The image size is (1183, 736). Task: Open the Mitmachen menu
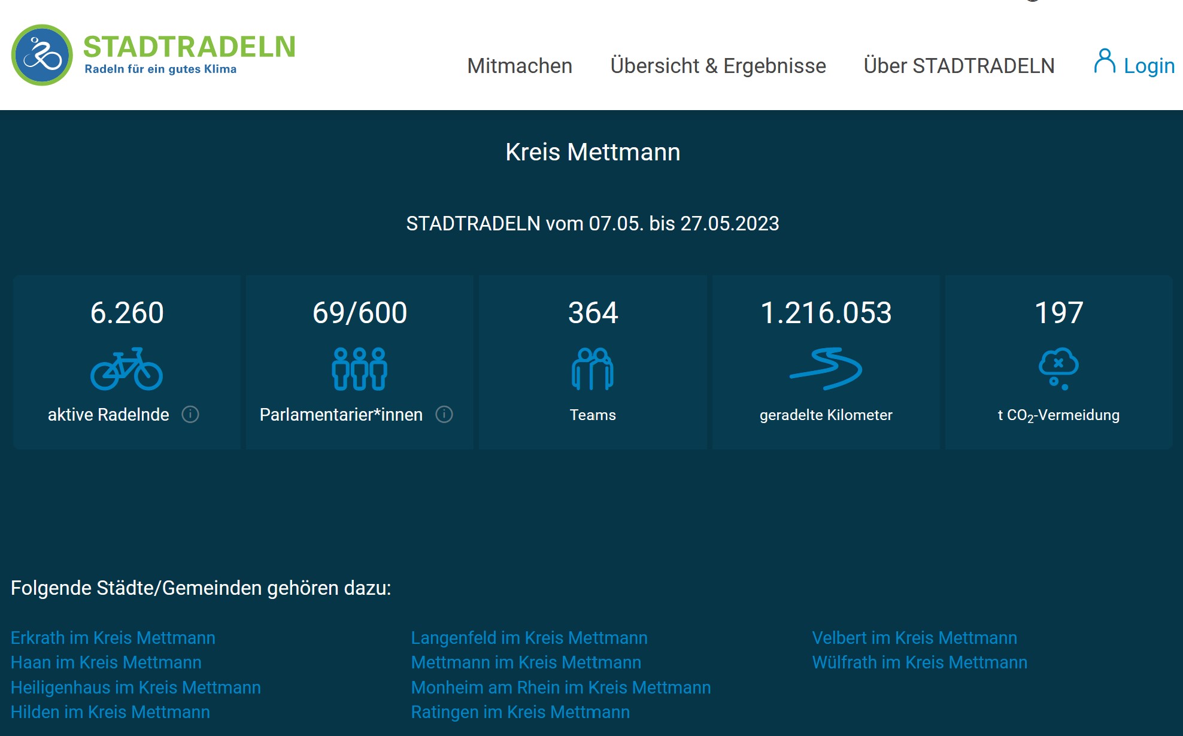(520, 66)
